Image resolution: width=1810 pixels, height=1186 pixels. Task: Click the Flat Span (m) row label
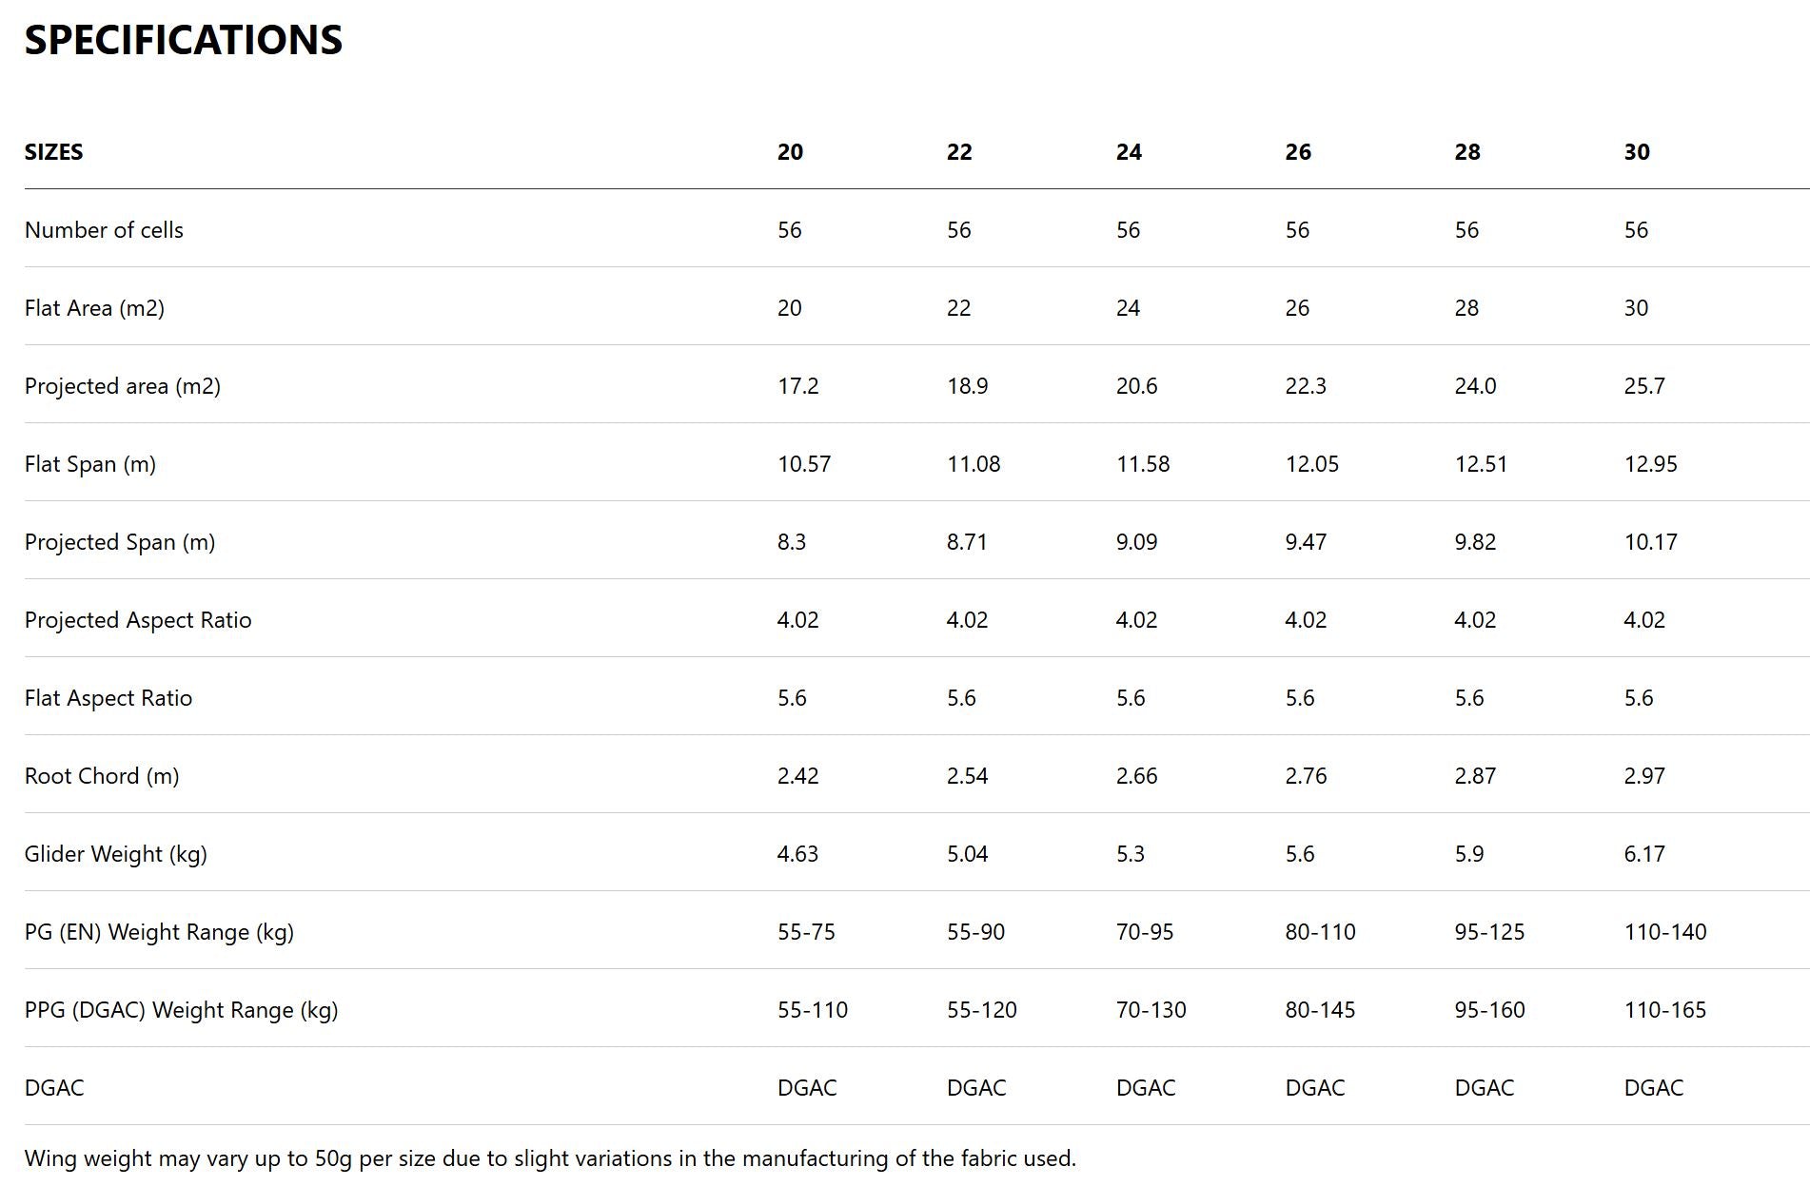(x=89, y=464)
